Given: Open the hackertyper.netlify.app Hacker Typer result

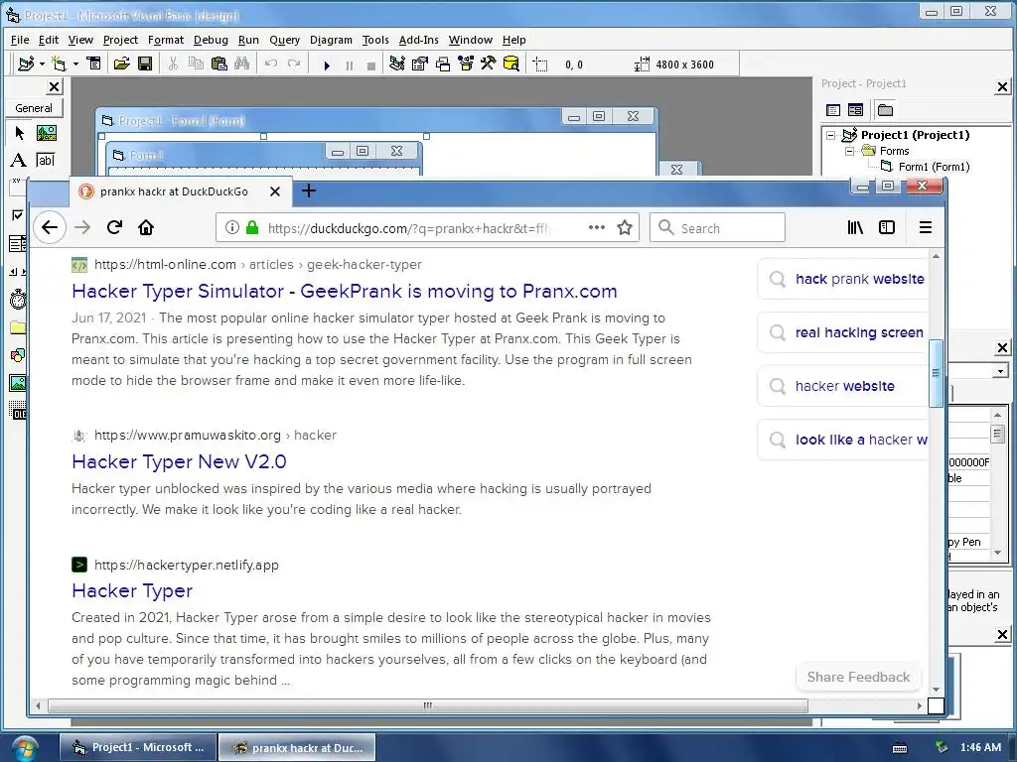Looking at the screenshot, I should (x=132, y=590).
